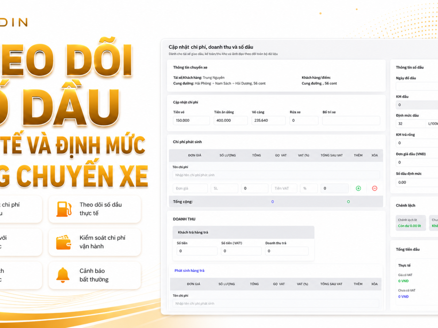This screenshot has height=328, width=438.
Task: Click the 'Chi phí phát sinh' section title
Action: click(x=187, y=142)
